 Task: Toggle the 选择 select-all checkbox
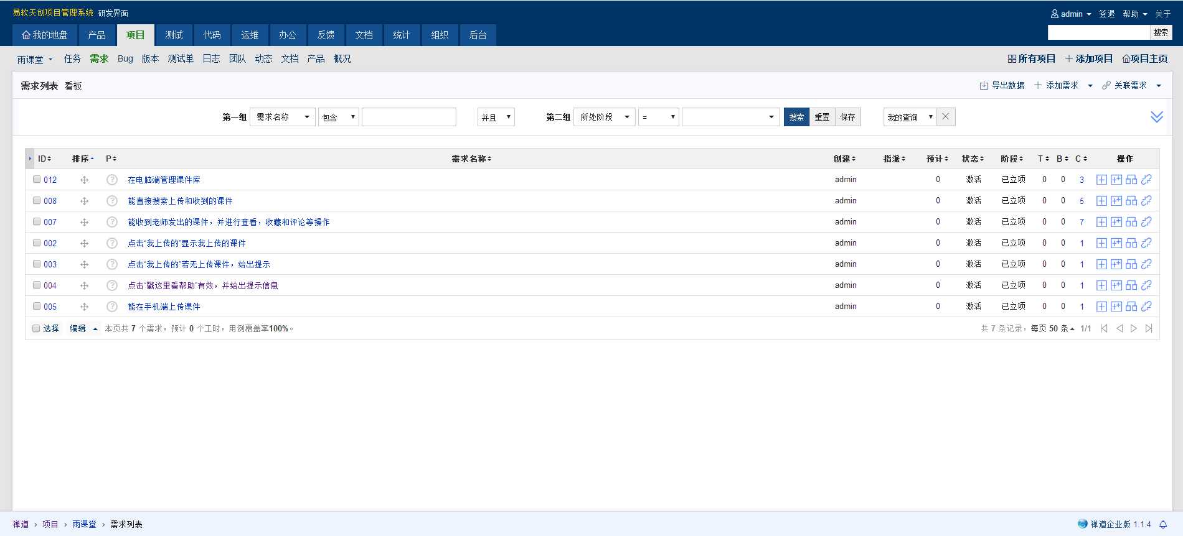(36, 328)
